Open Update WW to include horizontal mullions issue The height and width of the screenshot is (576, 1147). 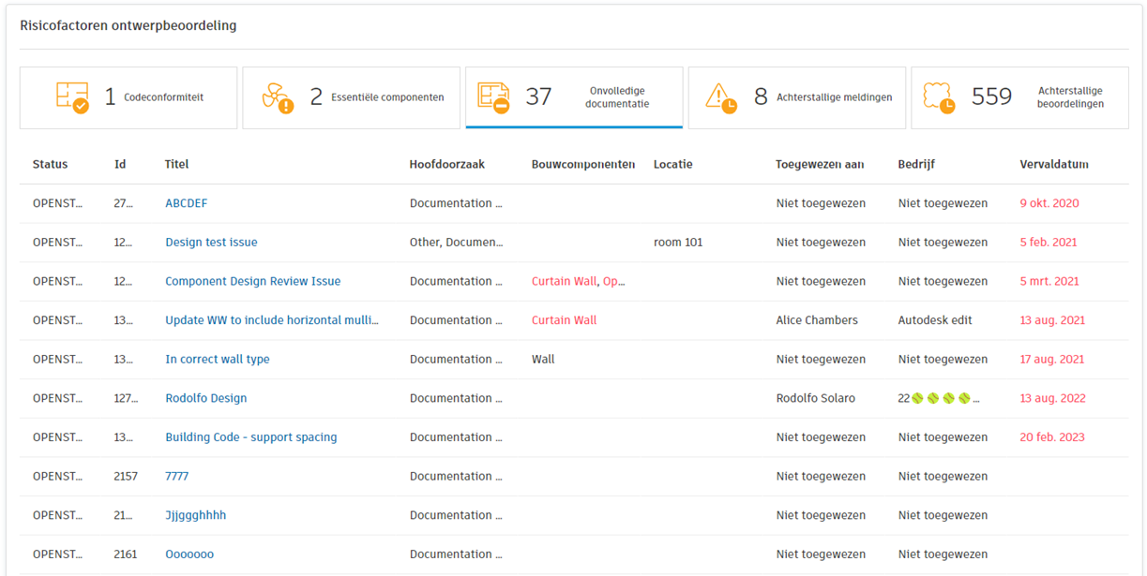pos(272,320)
